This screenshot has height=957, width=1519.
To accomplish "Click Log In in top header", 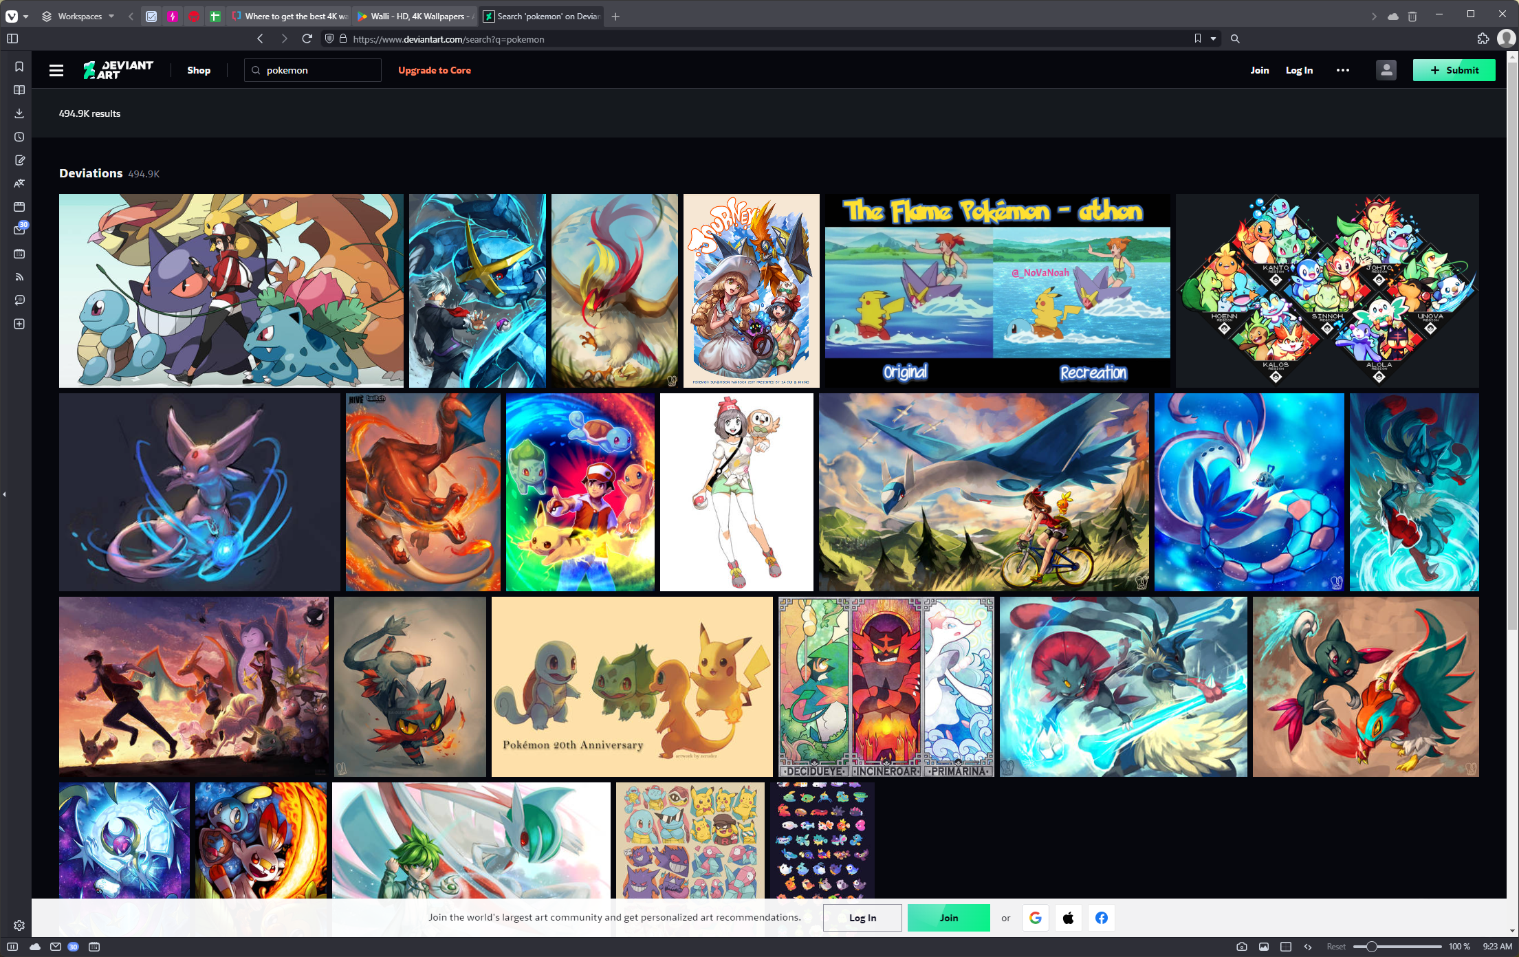I will tap(1299, 70).
